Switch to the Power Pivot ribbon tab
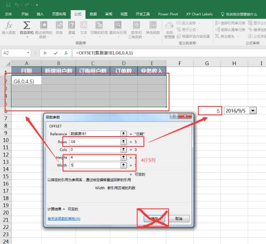The width and height of the screenshot is (266, 244). 168,14
